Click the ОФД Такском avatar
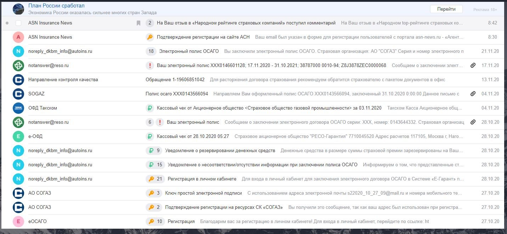Image resolution: width=507 pixels, height=234 pixels. pos(18,108)
